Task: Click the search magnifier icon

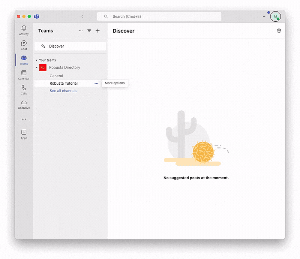Action: click(x=106, y=16)
